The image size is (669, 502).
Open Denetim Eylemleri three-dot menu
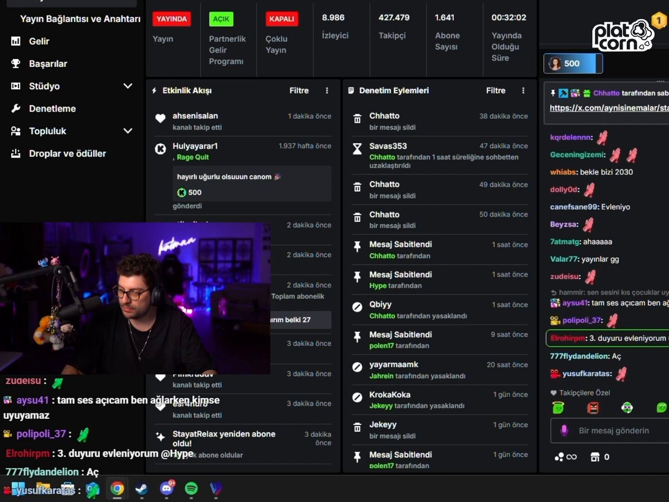(x=523, y=90)
